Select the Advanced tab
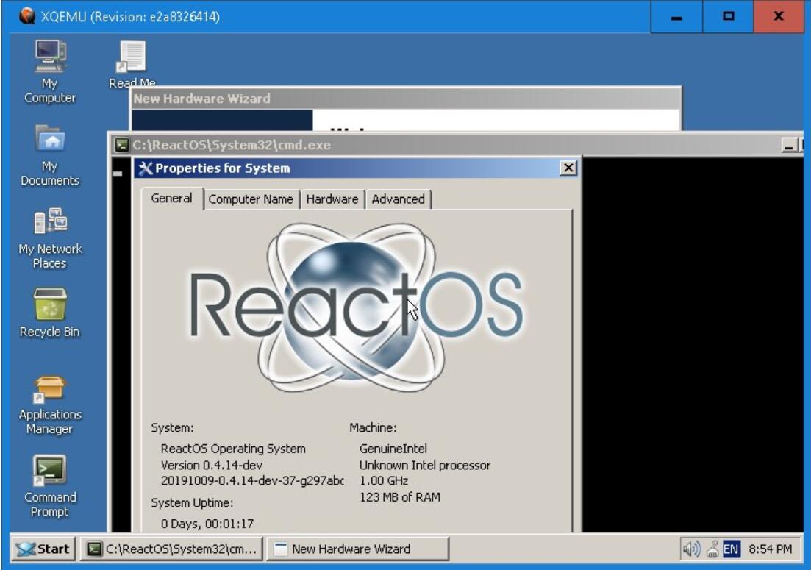 point(398,199)
